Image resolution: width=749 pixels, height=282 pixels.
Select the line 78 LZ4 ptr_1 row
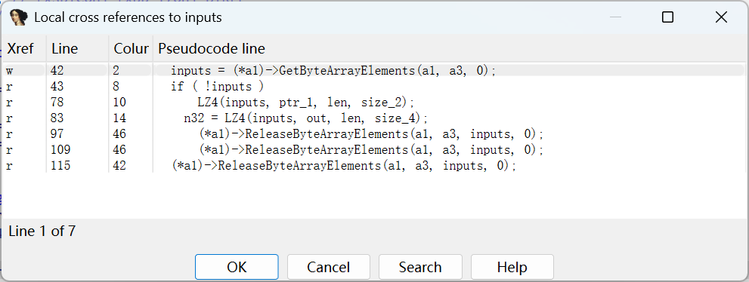click(373, 103)
